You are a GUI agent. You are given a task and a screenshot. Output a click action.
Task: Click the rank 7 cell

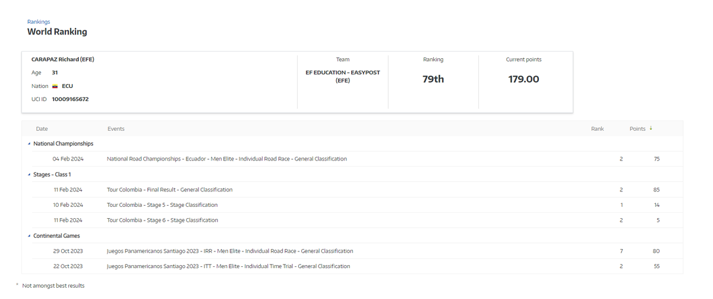(621, 251)
